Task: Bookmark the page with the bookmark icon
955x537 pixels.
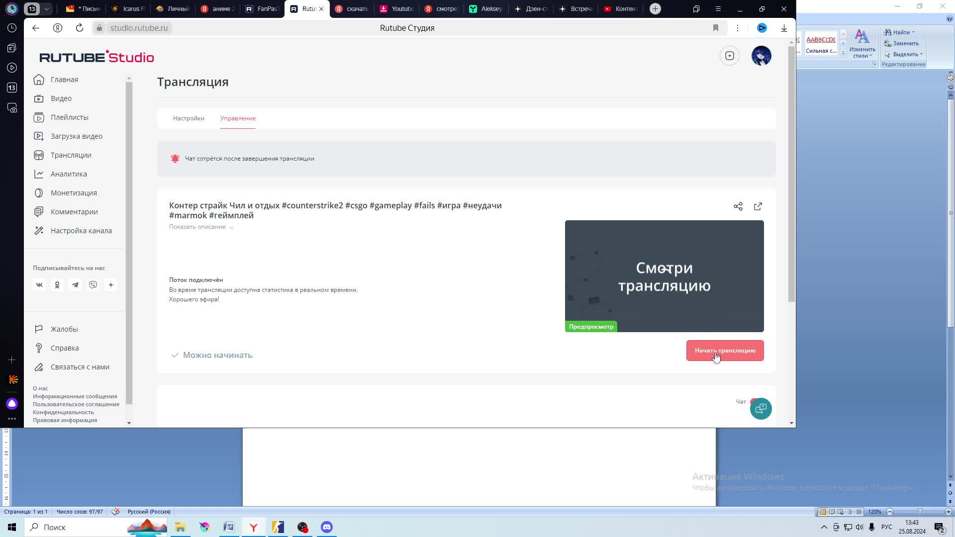Action: click(x=716, y=28)
